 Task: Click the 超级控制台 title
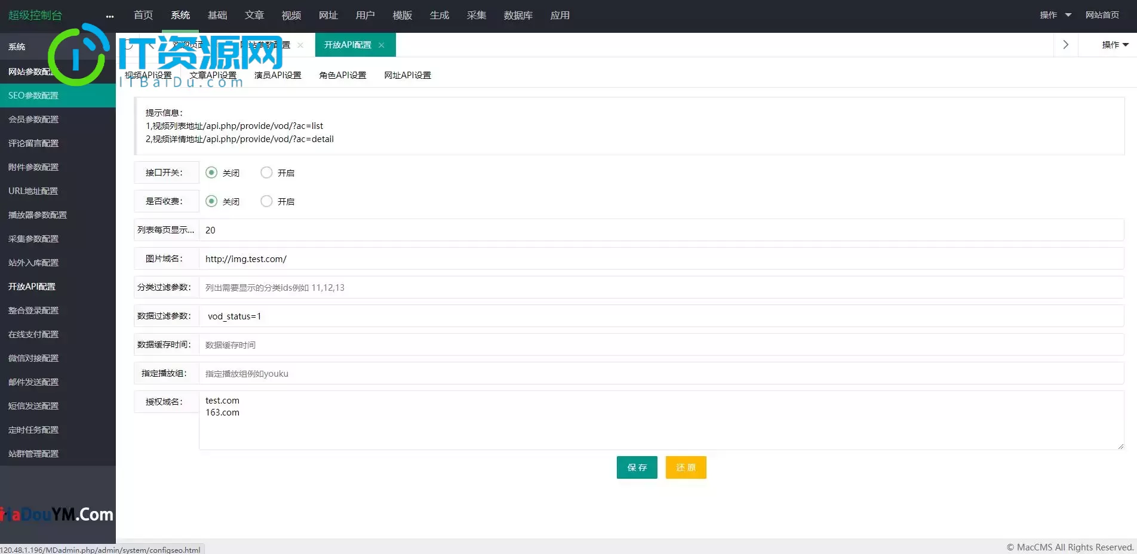tap(35, 16)
